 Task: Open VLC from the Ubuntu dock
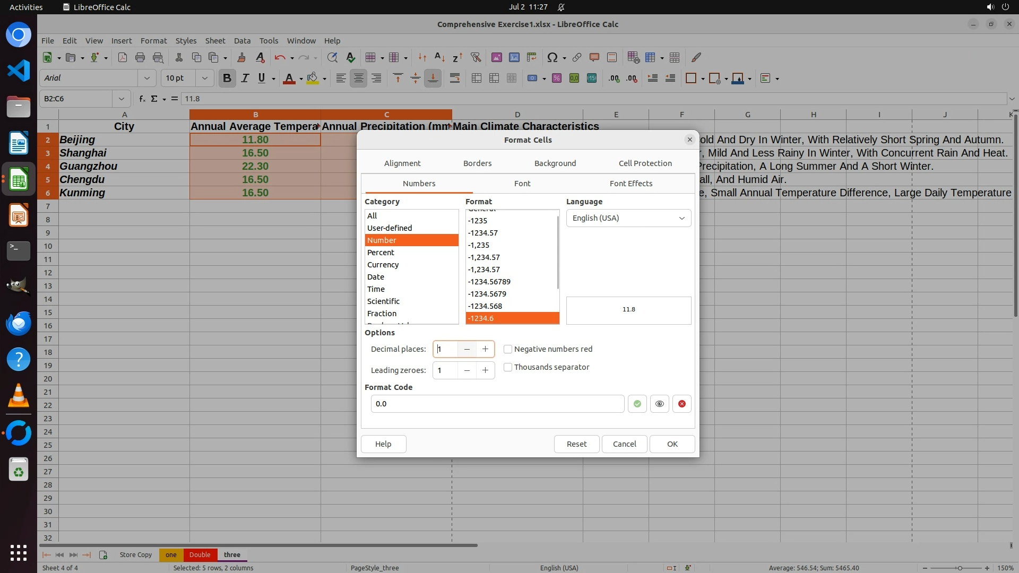tap(19, 395)
